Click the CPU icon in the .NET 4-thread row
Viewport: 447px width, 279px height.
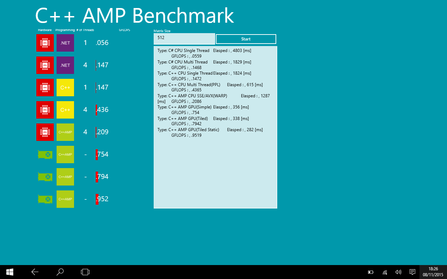click(x=45, y=65)
